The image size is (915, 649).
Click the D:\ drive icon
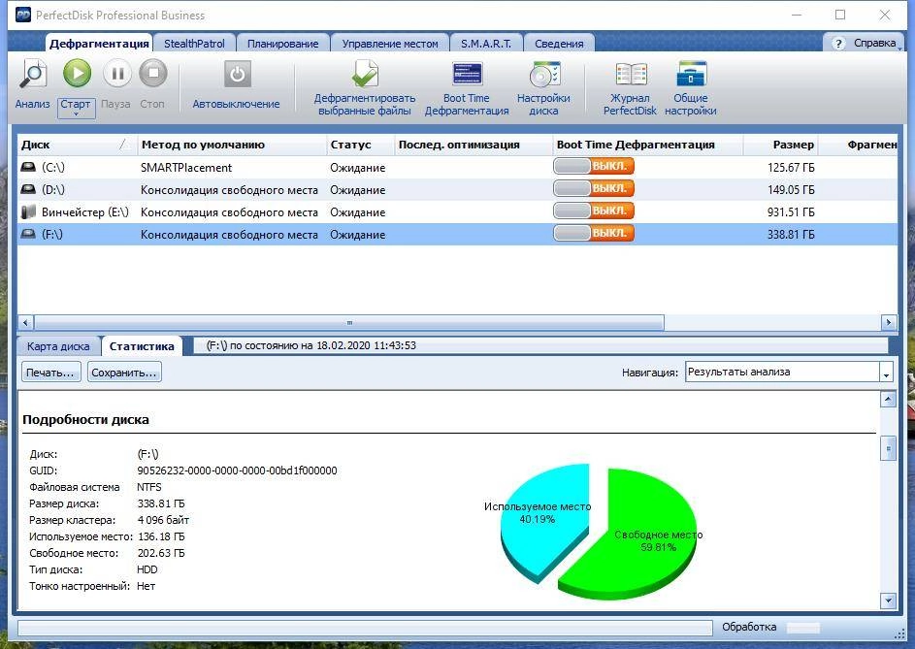pos(28,189)
